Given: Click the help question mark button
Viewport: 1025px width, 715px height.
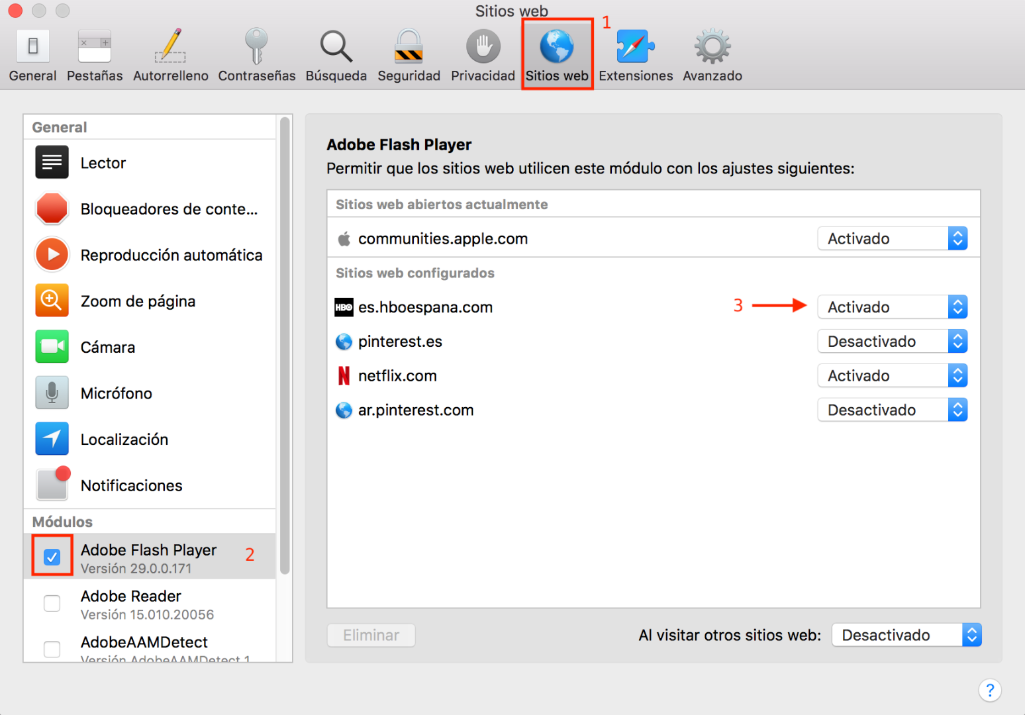Looking at the screenshot, I should (x=989, y=691).
